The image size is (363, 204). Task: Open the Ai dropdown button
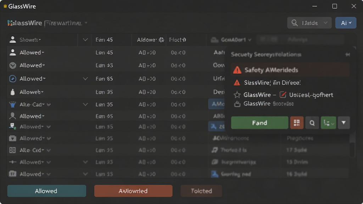[x=346, y=23]
